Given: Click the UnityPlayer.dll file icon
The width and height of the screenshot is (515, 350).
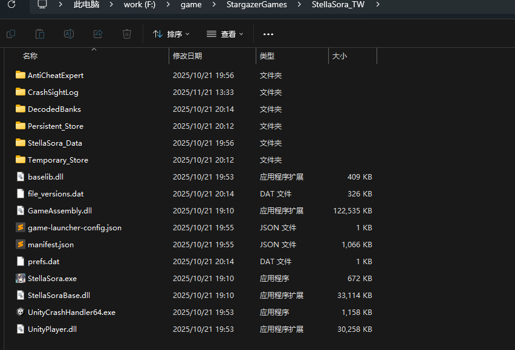Looking at the screenshot, I should pos(21,329).
